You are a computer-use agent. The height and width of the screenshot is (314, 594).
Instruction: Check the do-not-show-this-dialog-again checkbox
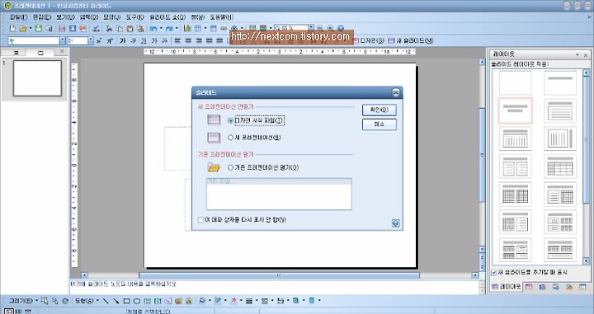[x=200, y=220]
